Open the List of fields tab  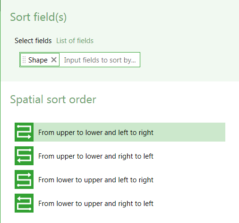pos(75,41)
